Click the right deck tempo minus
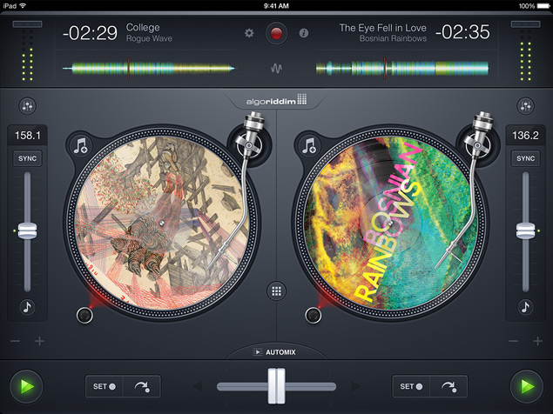Viewport: 553px width, 414px height. click(x=514, y=341)
